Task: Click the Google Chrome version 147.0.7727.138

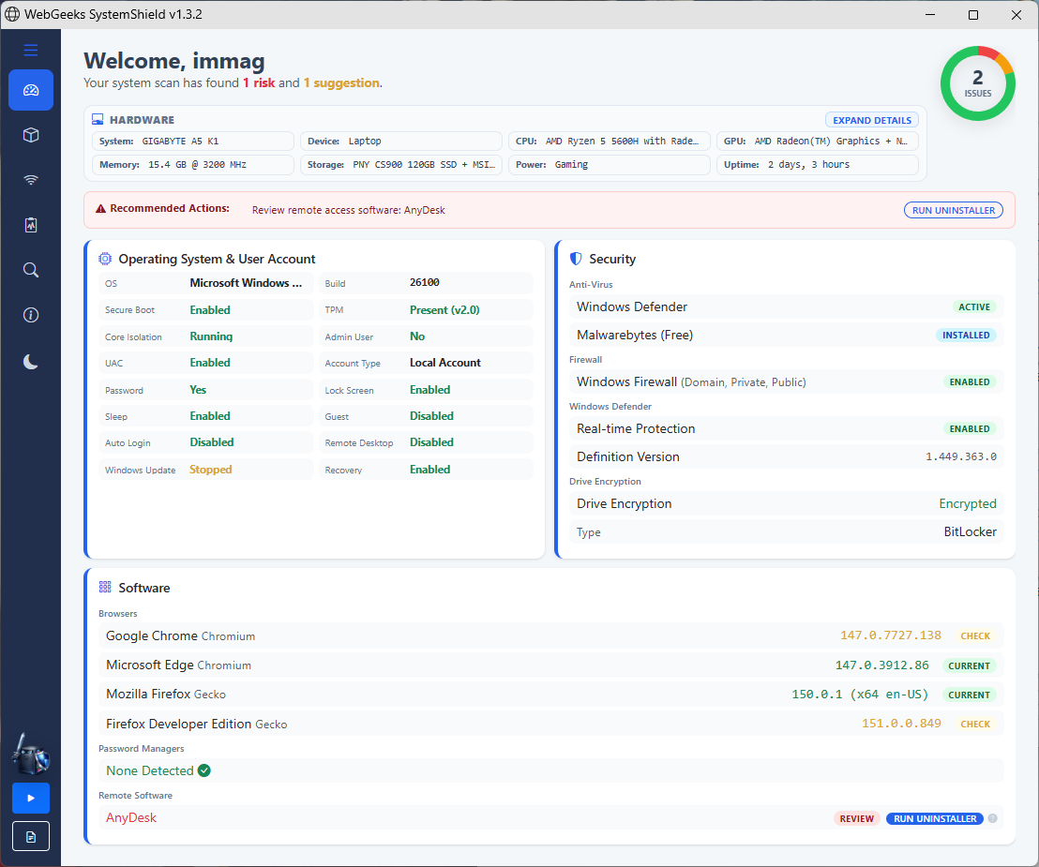Action: [x=891, y=635]
